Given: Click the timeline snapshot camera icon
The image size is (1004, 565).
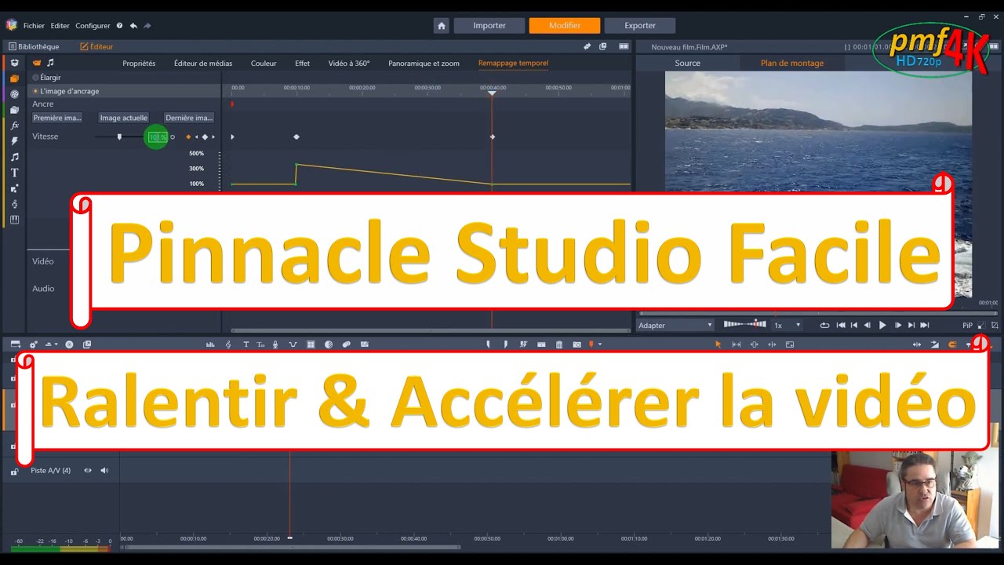Looking at the screenshot, I should pyautogui.click(x=577, y=344).
